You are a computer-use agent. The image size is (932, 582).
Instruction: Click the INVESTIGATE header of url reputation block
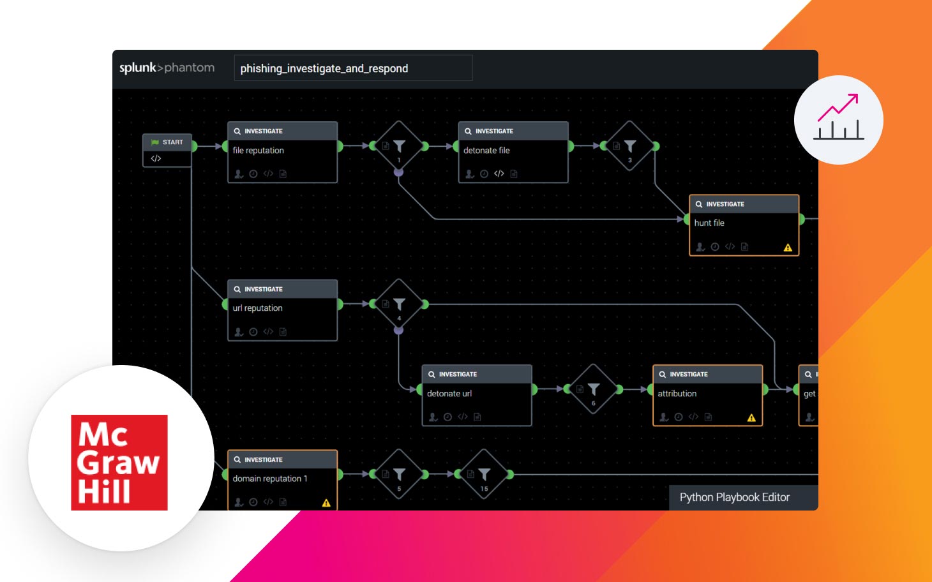(x=282, y=289)
